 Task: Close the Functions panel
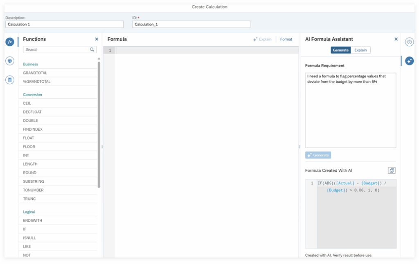tap(97, 39)
